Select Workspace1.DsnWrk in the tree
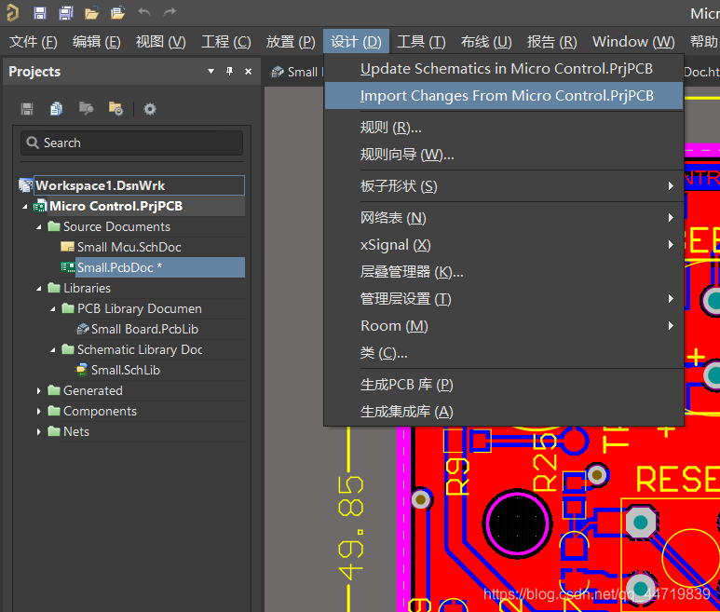 [x=139, y=185]
